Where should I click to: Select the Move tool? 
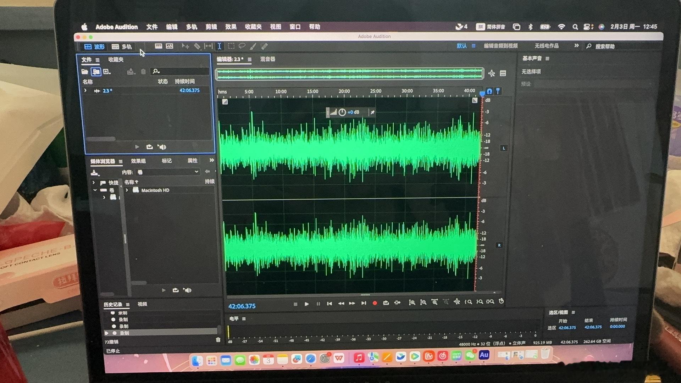coord(185,46)
